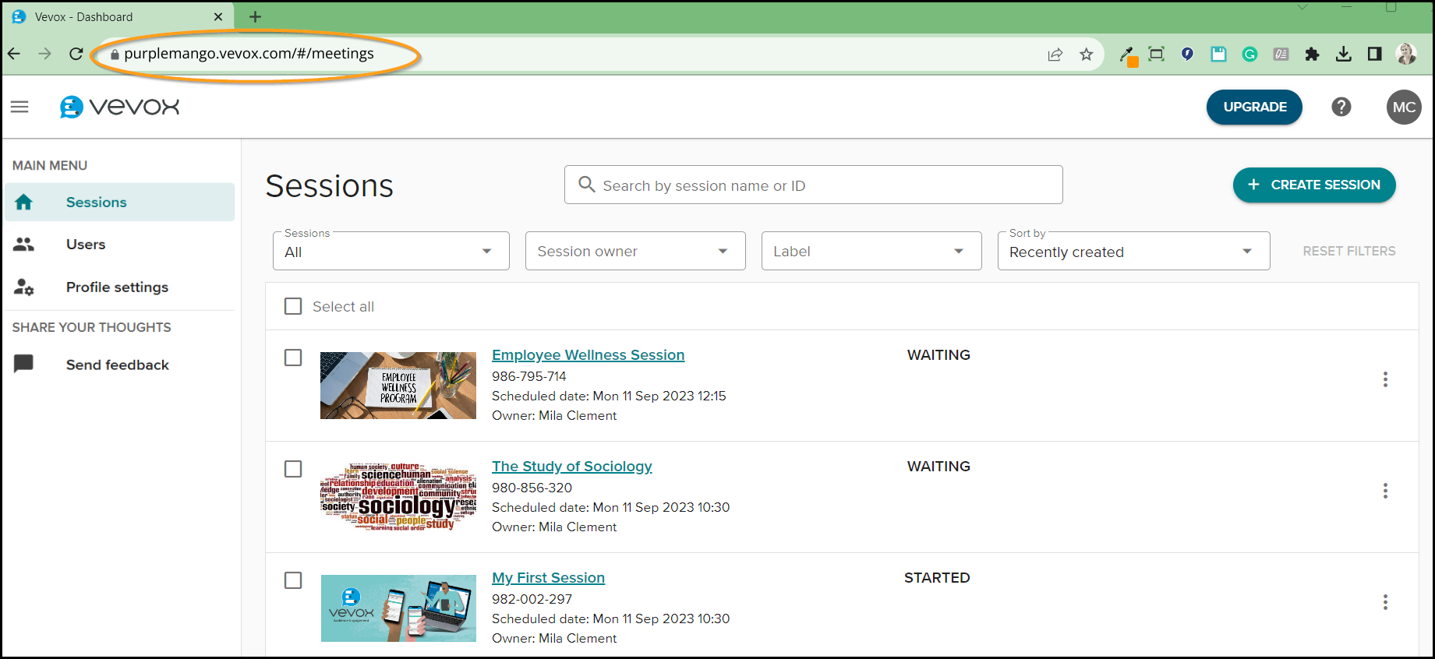
Task: Click Scheduled date Mon 11 Sep 2023 12:15
Action: point(609,396)
